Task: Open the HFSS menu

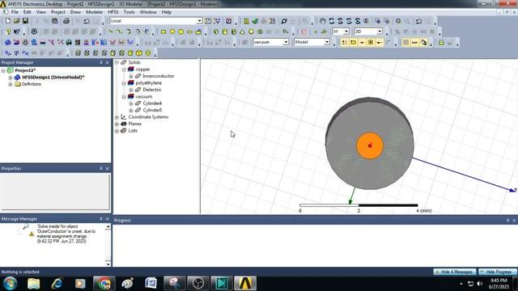Action: click(113, 12)
